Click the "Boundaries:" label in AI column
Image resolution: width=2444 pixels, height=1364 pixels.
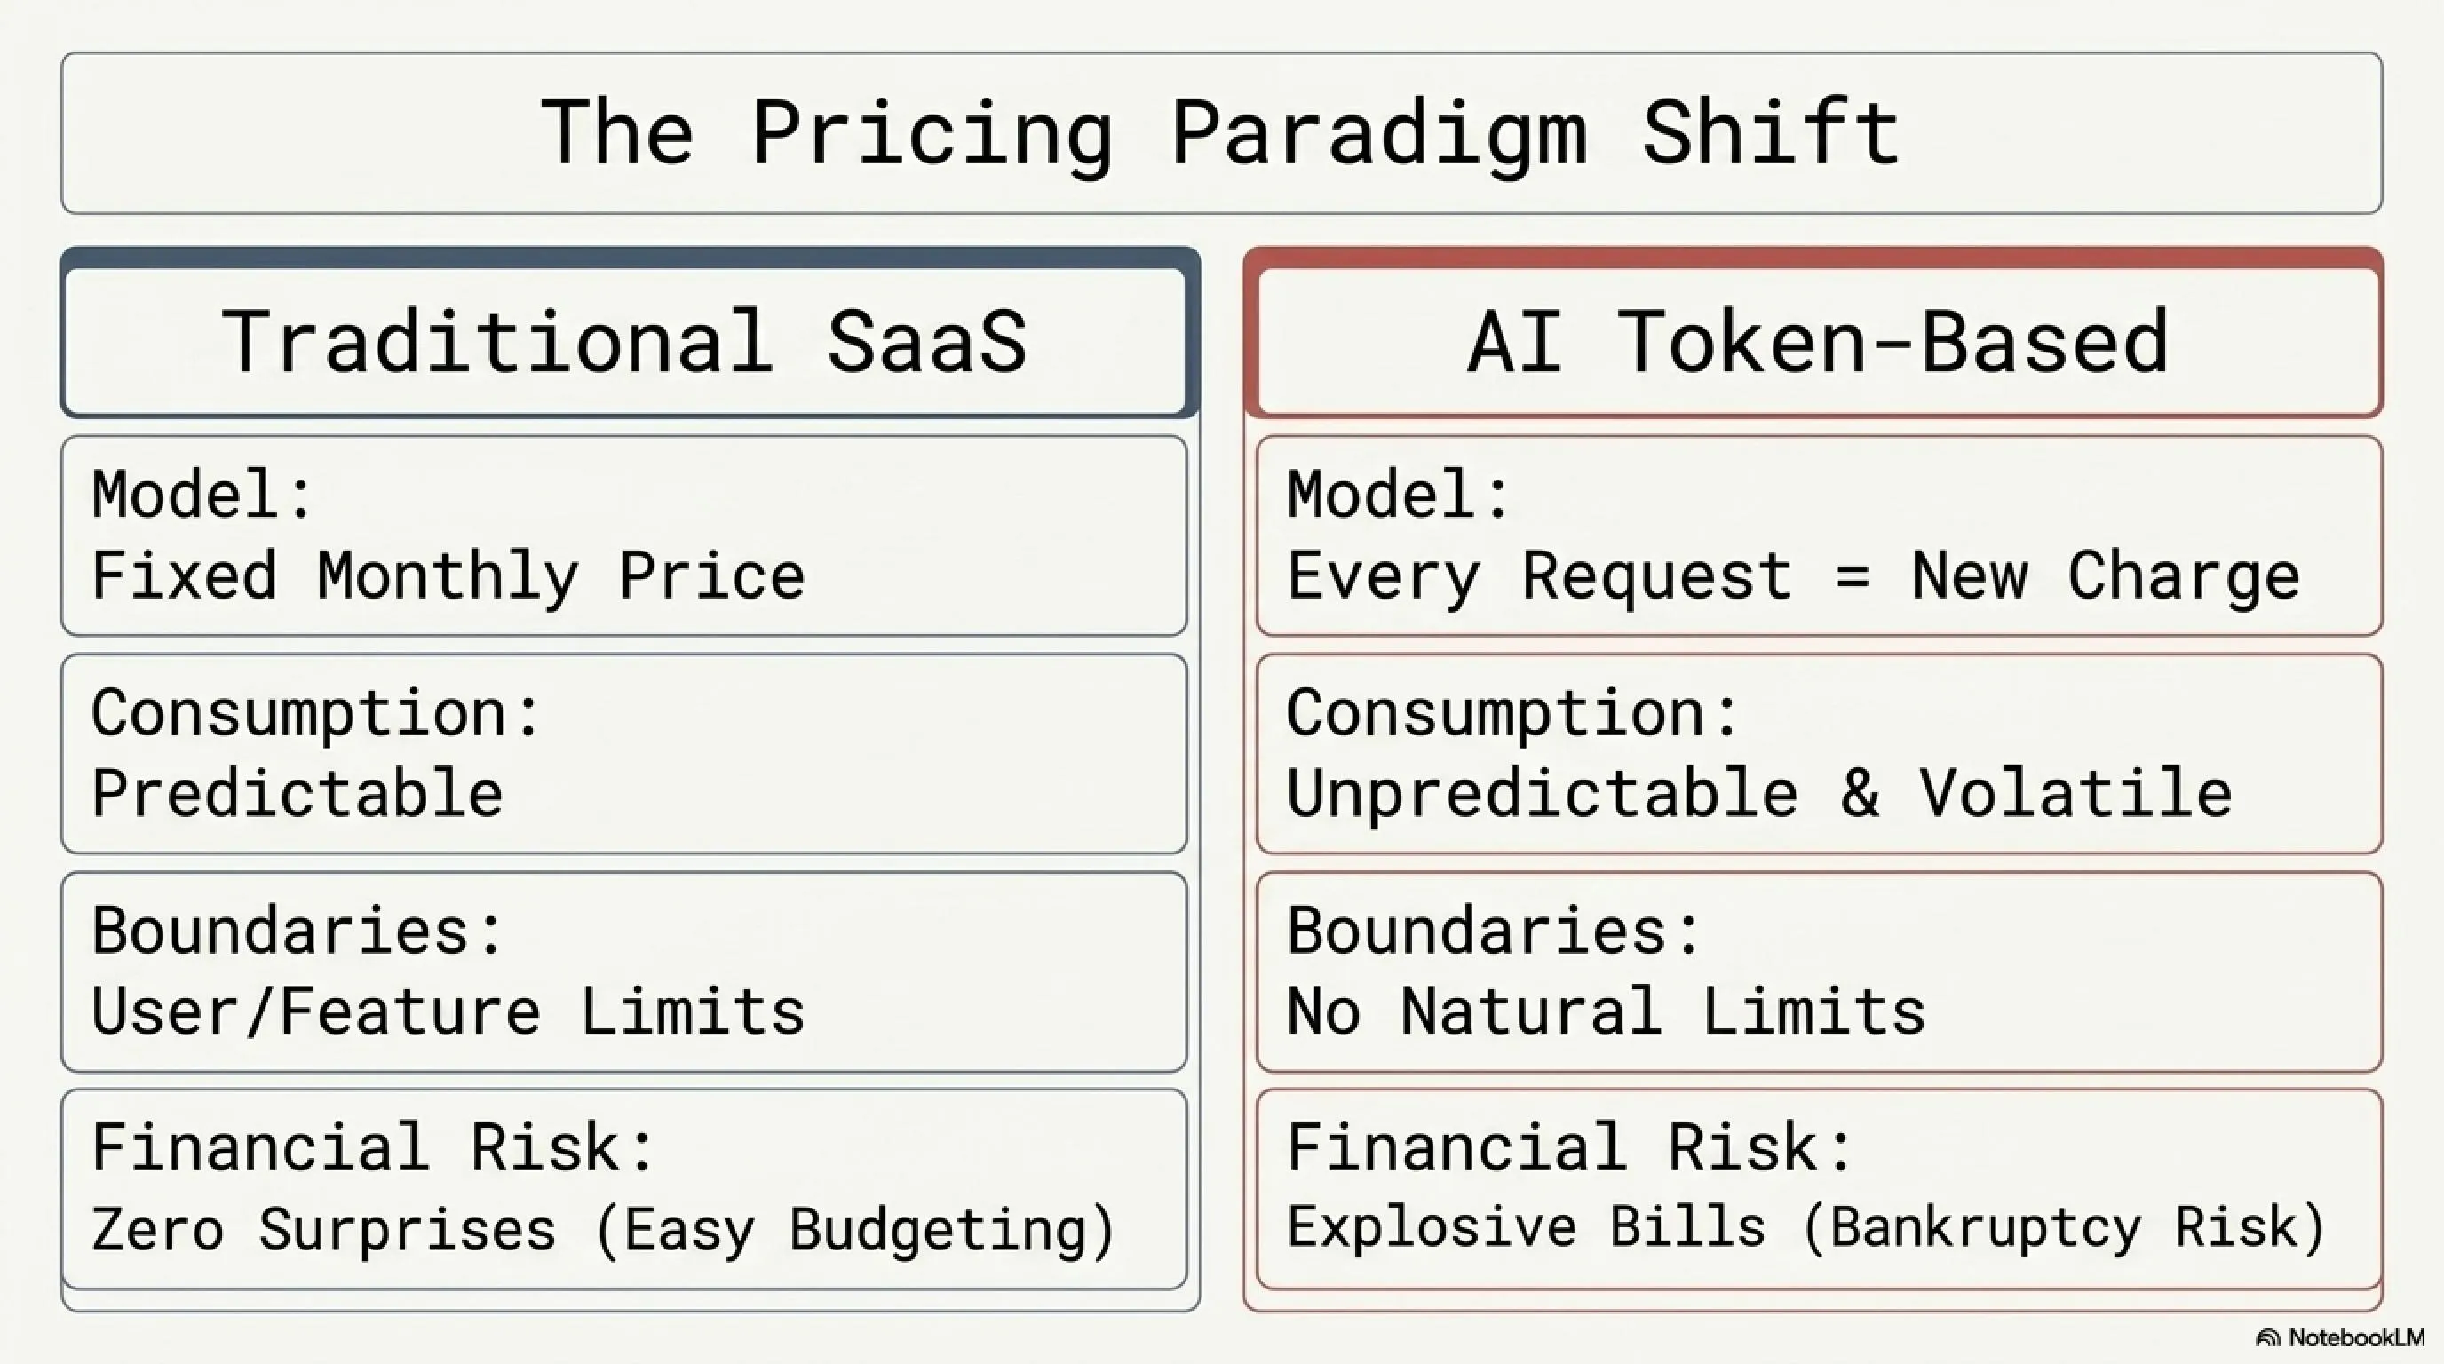coord(1494,931)
